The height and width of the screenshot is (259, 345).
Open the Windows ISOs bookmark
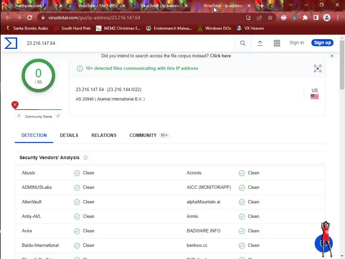[x=214, y=28]
